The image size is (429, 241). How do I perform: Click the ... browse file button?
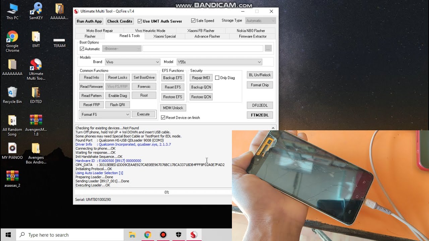tap(268, 49)
